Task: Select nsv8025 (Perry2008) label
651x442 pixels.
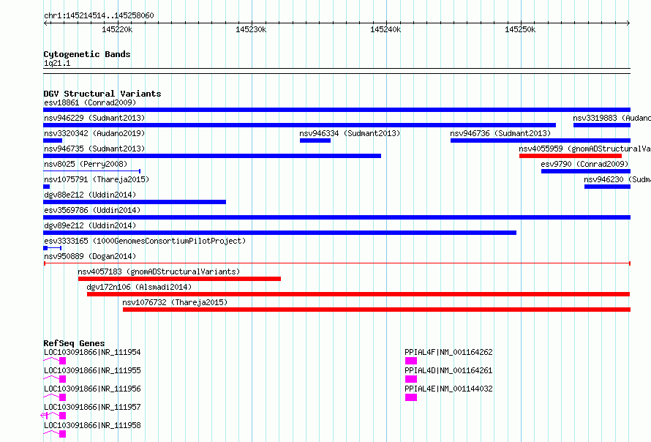Action: pyautogui.click(x=86, y=164)
